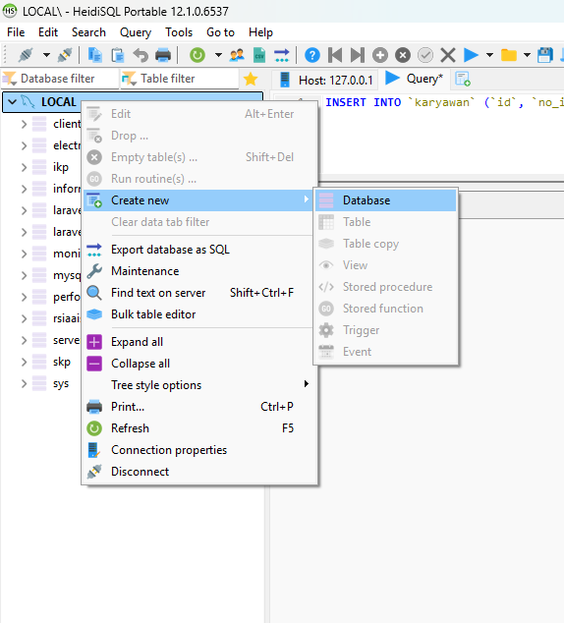Switch to the Host: 127.0.0.1 tab
This screenshot has height=623, width=564.
click(325, 80)
